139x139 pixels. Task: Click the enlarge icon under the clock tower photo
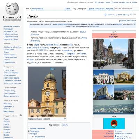(x=65, y=118)
